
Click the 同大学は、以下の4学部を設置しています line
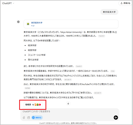click(x=42, y=41)
